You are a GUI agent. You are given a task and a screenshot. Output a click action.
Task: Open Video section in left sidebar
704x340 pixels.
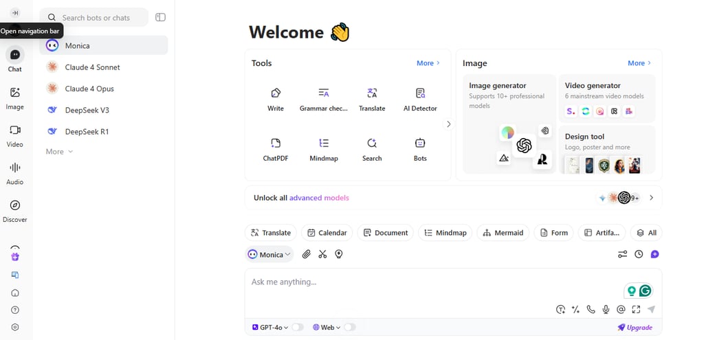(x=15, y=136)
